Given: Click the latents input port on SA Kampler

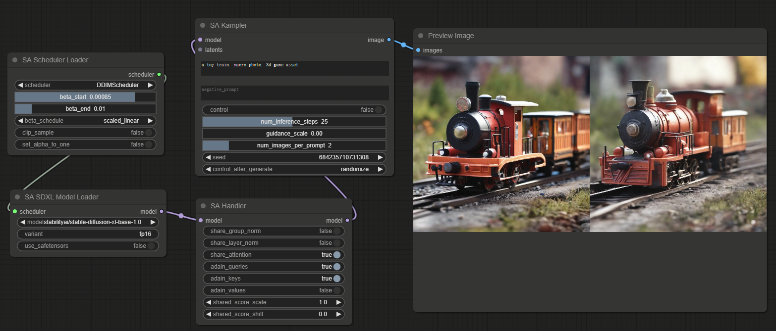Looking at the screenshot, I should (x=200, y=49).
